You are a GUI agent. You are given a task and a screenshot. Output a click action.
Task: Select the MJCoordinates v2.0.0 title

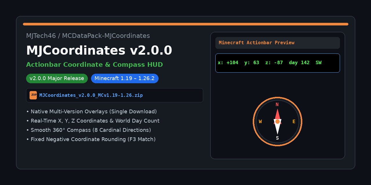[x=99, y=50]
